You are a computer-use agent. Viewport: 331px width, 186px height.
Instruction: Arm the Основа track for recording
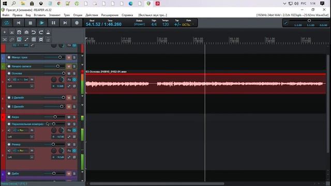9,73
